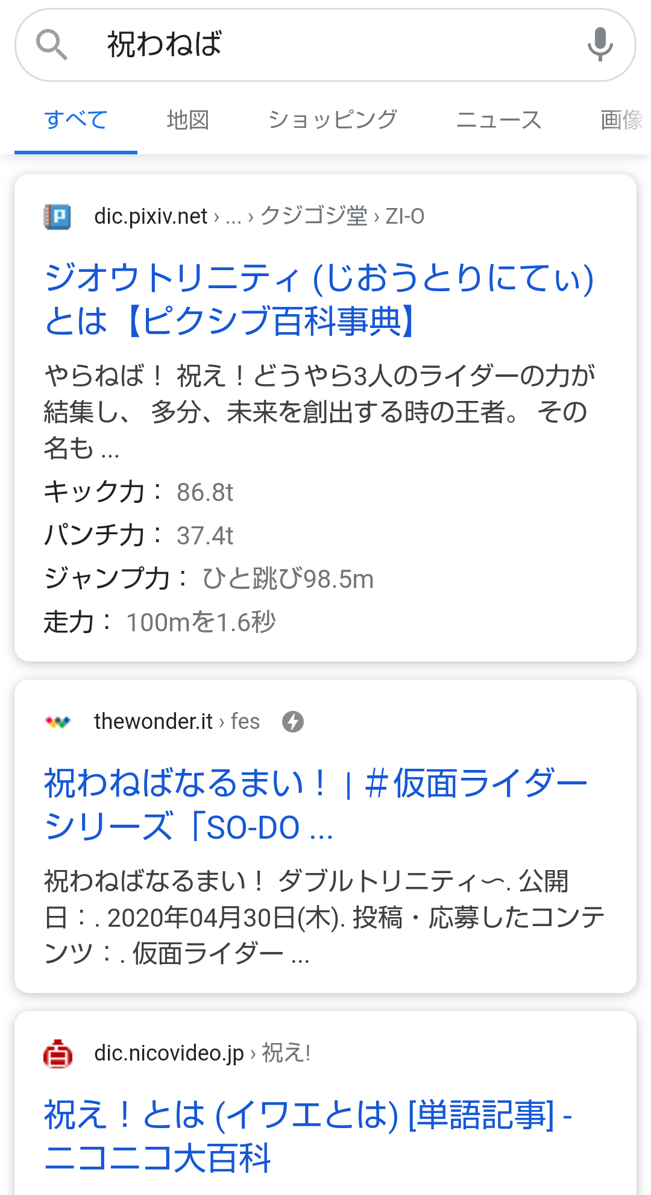This screenshot has height=1195, width=651.
Task: Switch to the ニュース tab
Action: pyautogui.click(x=498, y=120)
